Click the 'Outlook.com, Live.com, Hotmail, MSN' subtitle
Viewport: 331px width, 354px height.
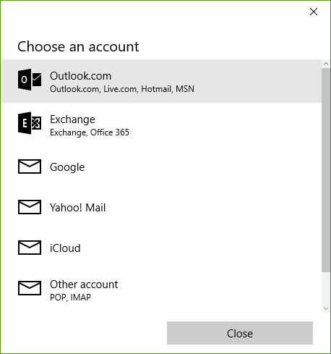click(122, 89)
